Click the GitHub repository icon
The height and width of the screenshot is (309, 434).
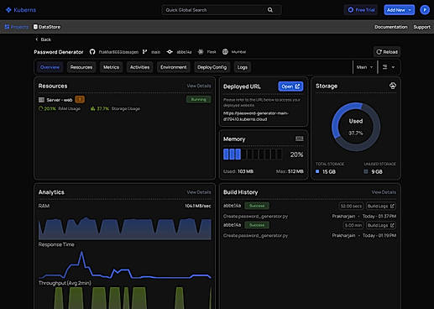92,52
